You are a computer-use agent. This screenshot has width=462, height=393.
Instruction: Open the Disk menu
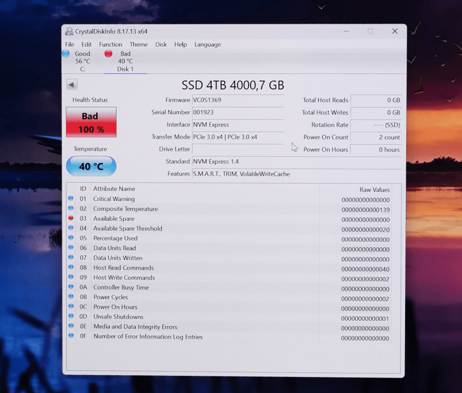click(x=161, y=44)
